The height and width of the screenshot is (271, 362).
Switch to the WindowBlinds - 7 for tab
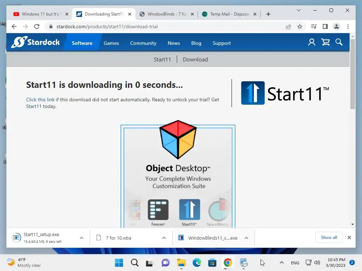166,14
